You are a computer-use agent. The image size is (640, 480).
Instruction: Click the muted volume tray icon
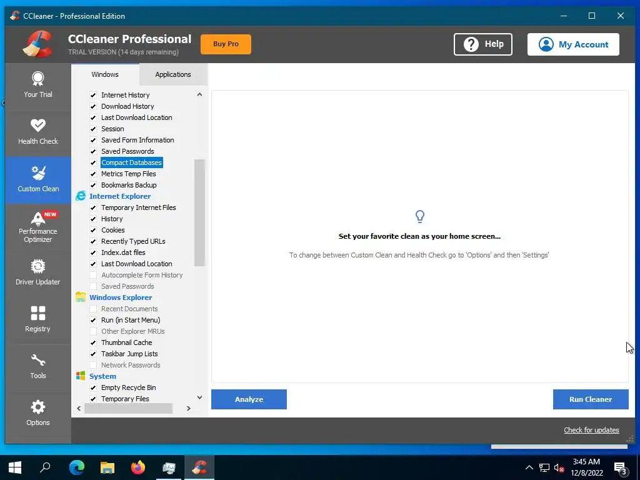559,467
